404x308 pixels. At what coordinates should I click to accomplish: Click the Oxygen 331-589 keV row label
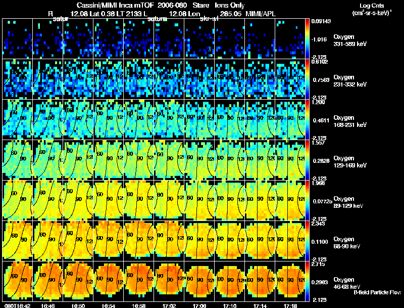click(350, 40)
